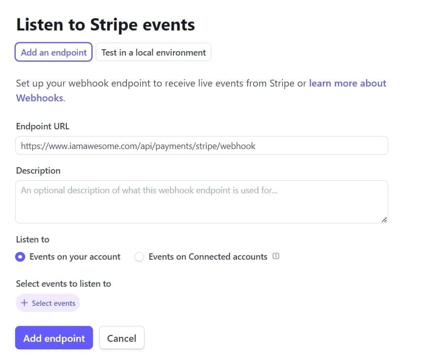This screenshot has height=360, width=428.
Task: Click the webhook URL text in the field
Action: tap(138, 145)
